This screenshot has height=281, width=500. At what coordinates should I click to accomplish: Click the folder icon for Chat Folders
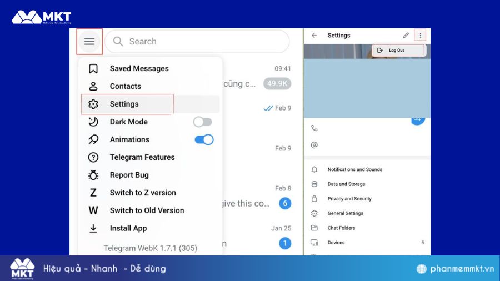pos(314,228)
